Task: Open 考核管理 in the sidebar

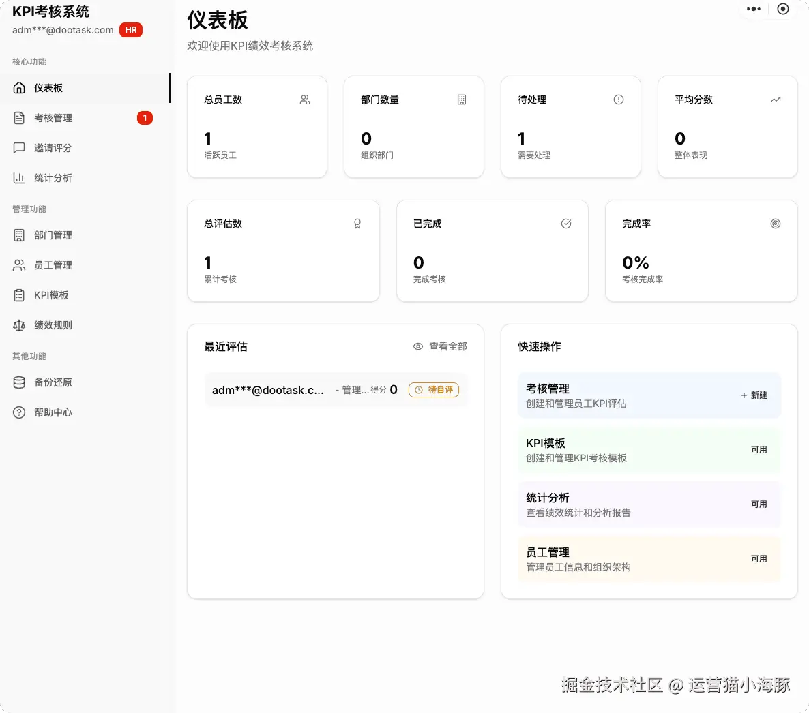Action: click(x=85, y=118)
